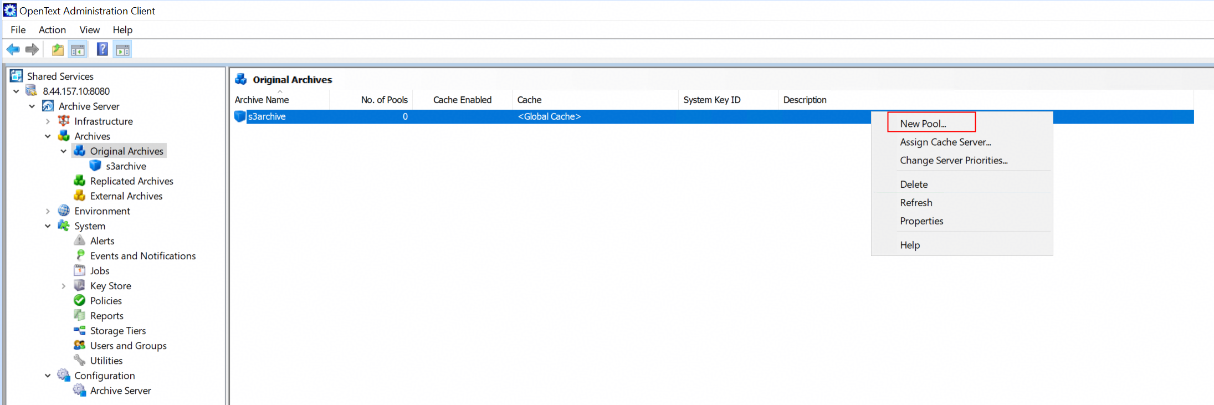1214x405 pixels.
Task: Open the Reports icon
Action: tap(80, 315)
